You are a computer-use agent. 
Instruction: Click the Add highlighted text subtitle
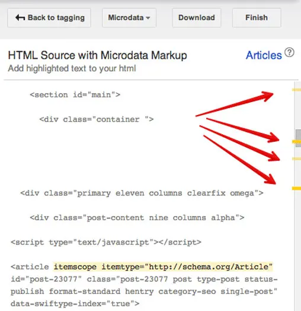coord(72,68)
